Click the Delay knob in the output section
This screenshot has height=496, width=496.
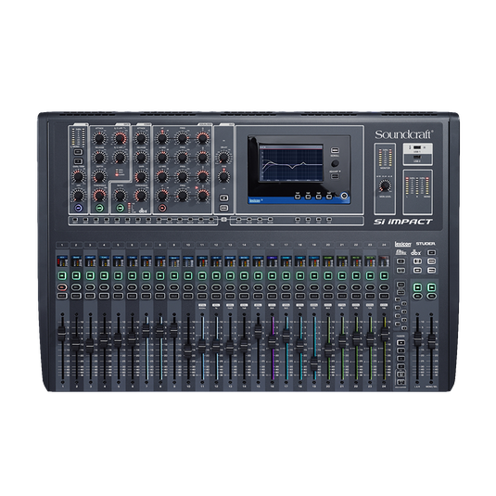pos(223,158)
